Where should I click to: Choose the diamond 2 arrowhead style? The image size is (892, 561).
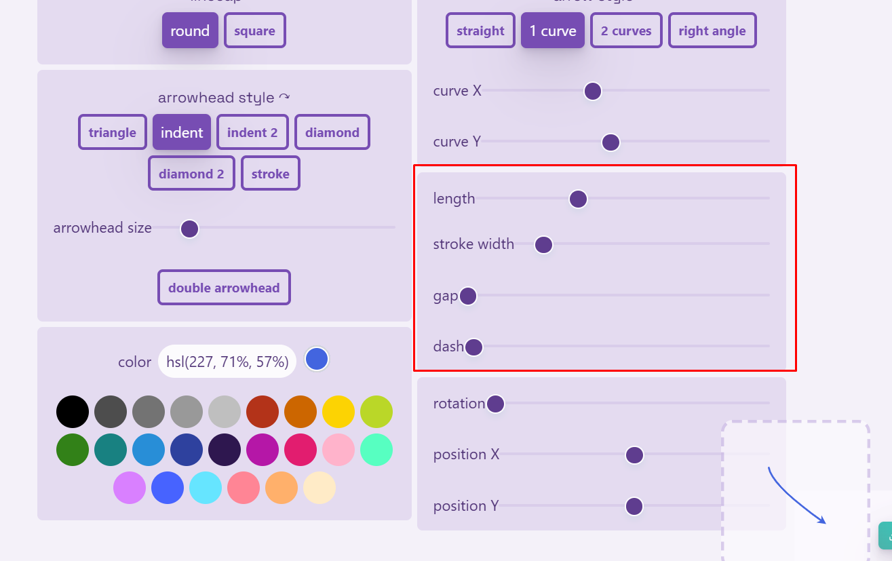tap(191, 174)
